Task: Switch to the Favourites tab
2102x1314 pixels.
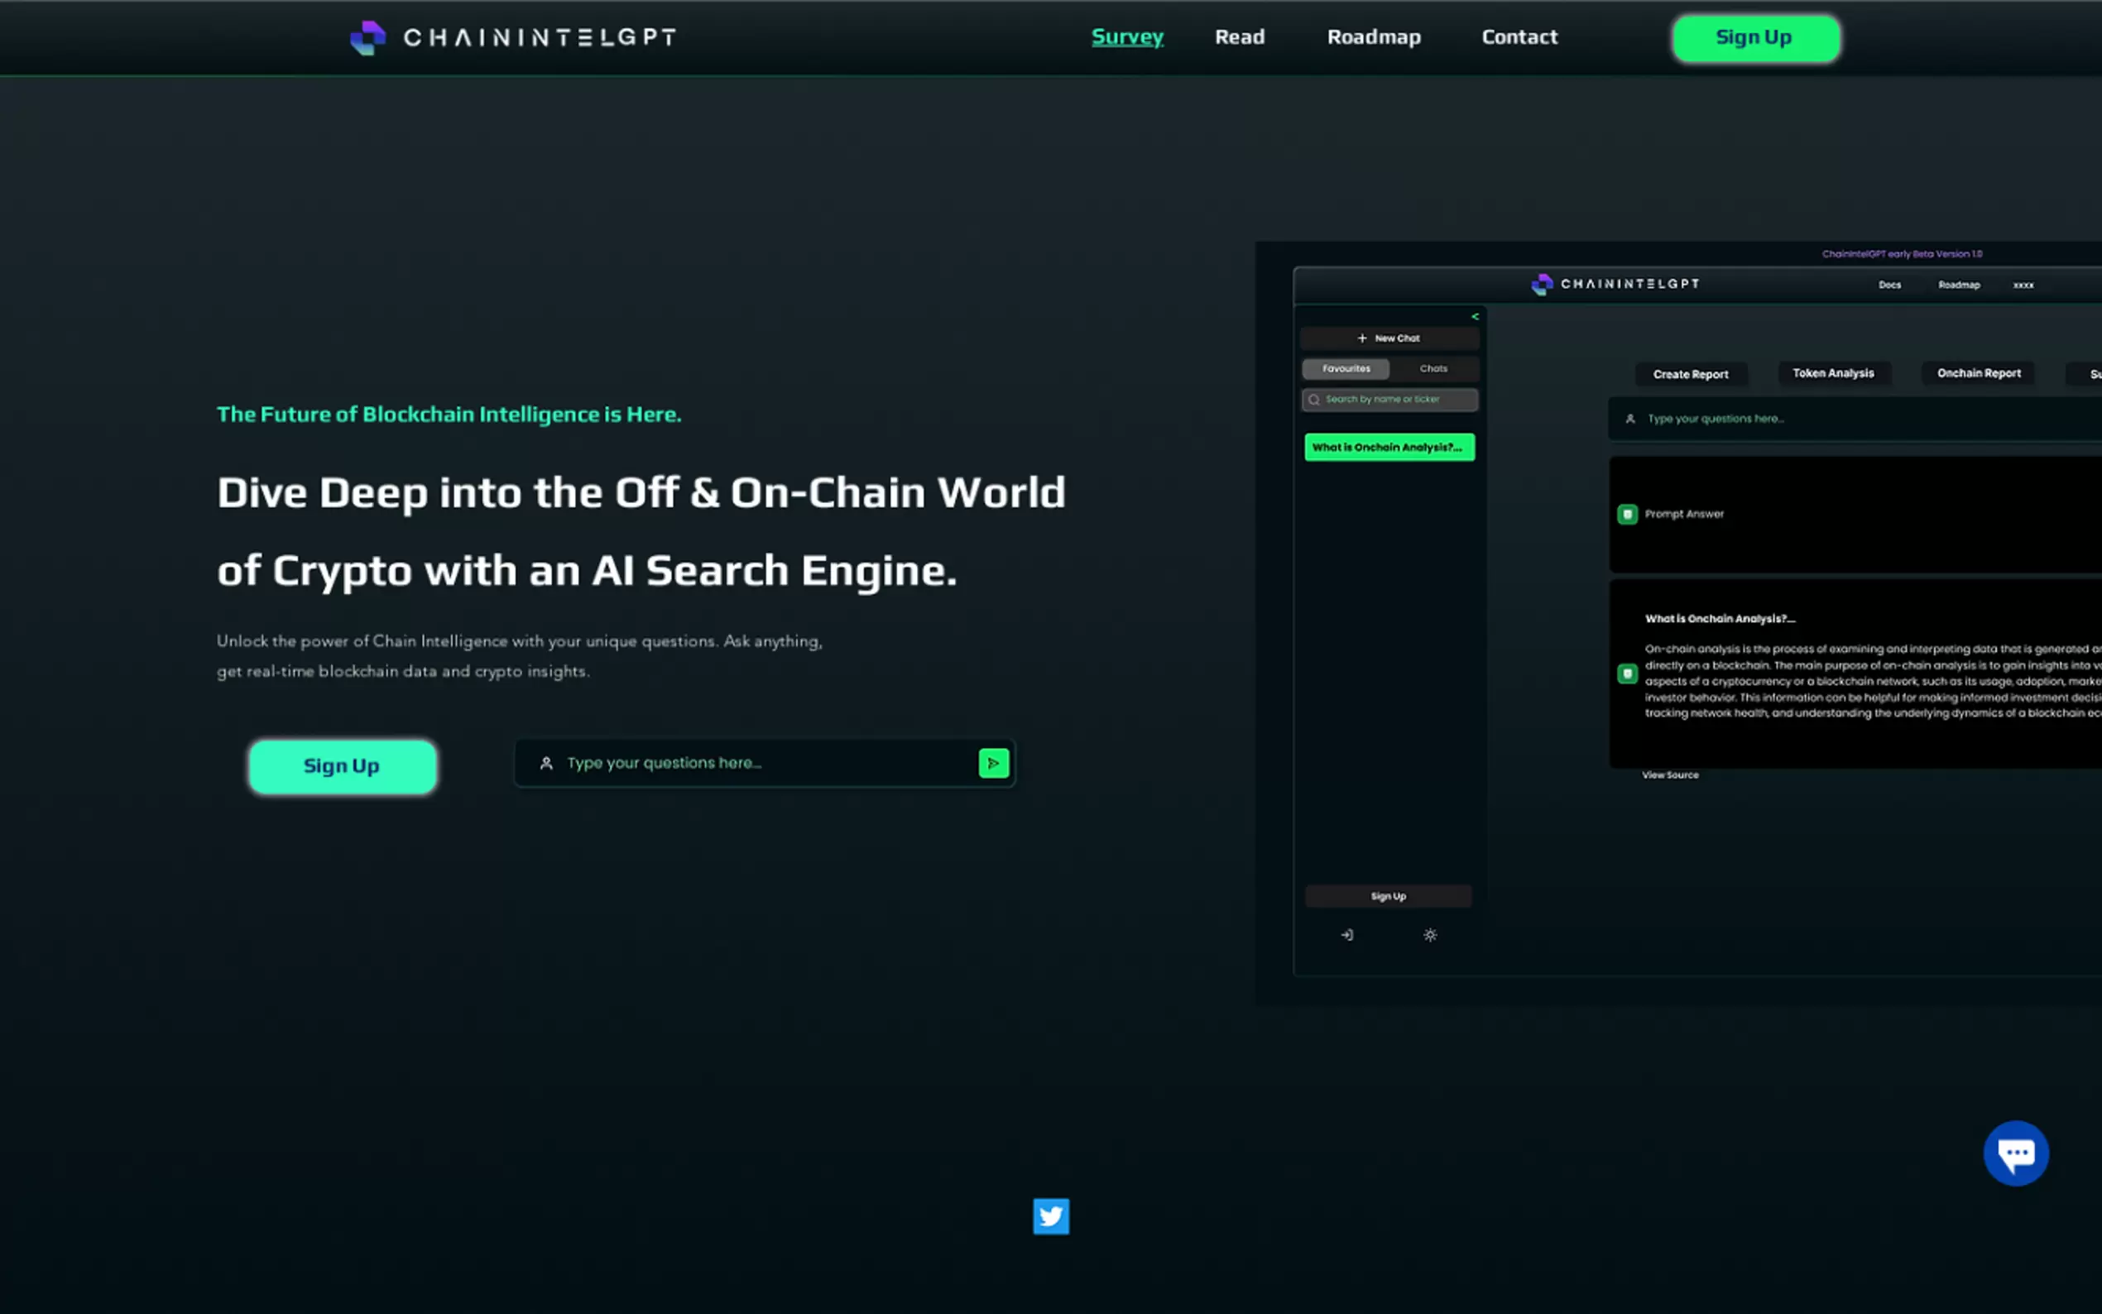Action: [x=1346, y=368]
